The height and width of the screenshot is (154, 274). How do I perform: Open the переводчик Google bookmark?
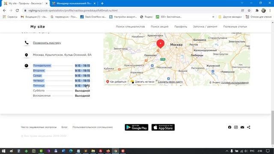[x=64, y=17]
